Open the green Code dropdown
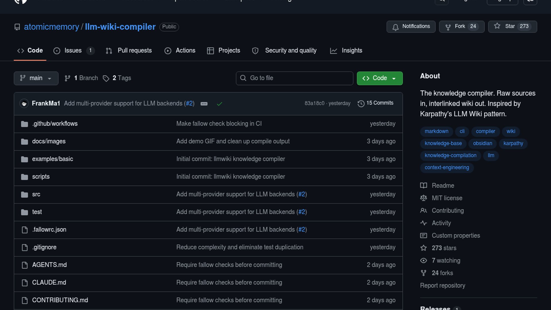The height and width of the screenshot is (310, 551). [x=379, y=78]
